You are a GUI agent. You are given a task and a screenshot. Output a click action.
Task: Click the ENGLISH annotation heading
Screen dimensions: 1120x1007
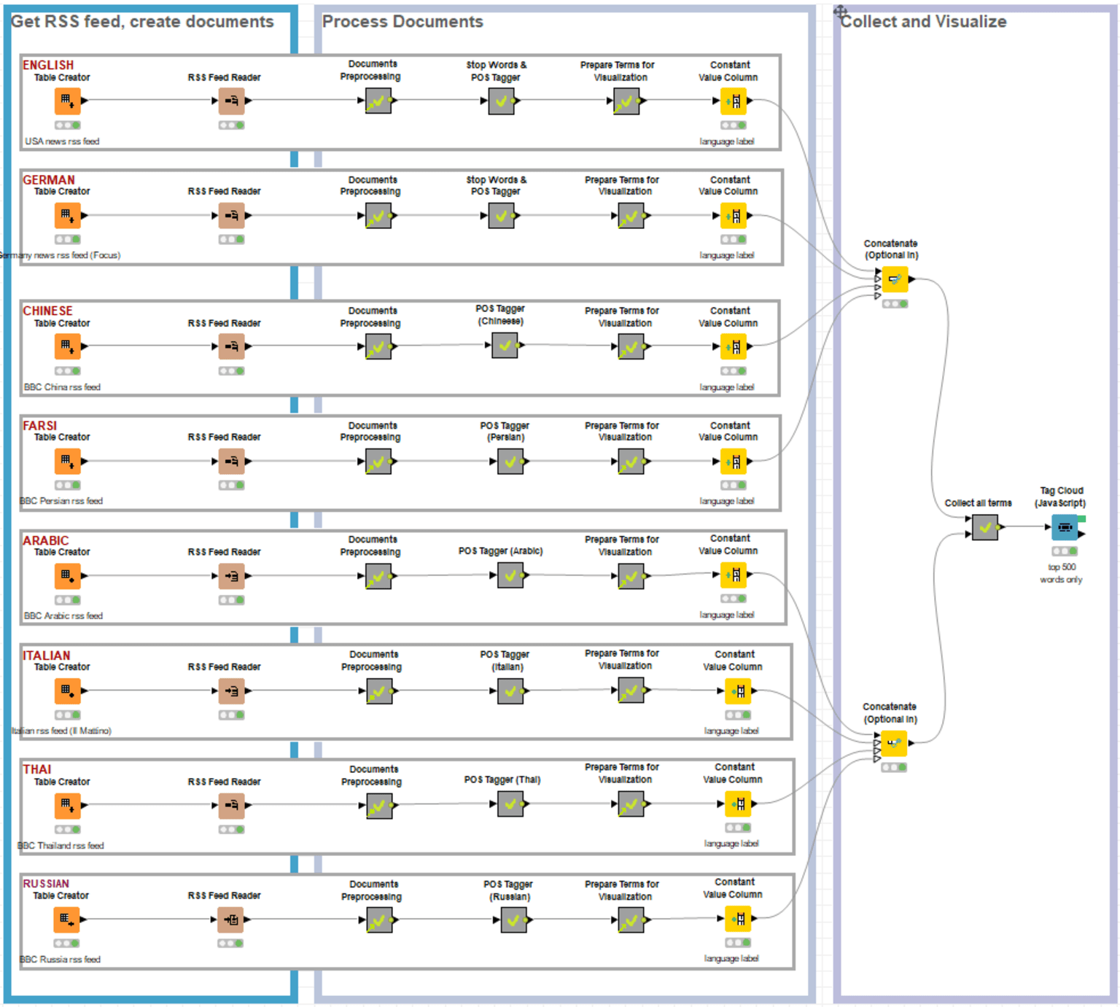(x=48, y=65)
